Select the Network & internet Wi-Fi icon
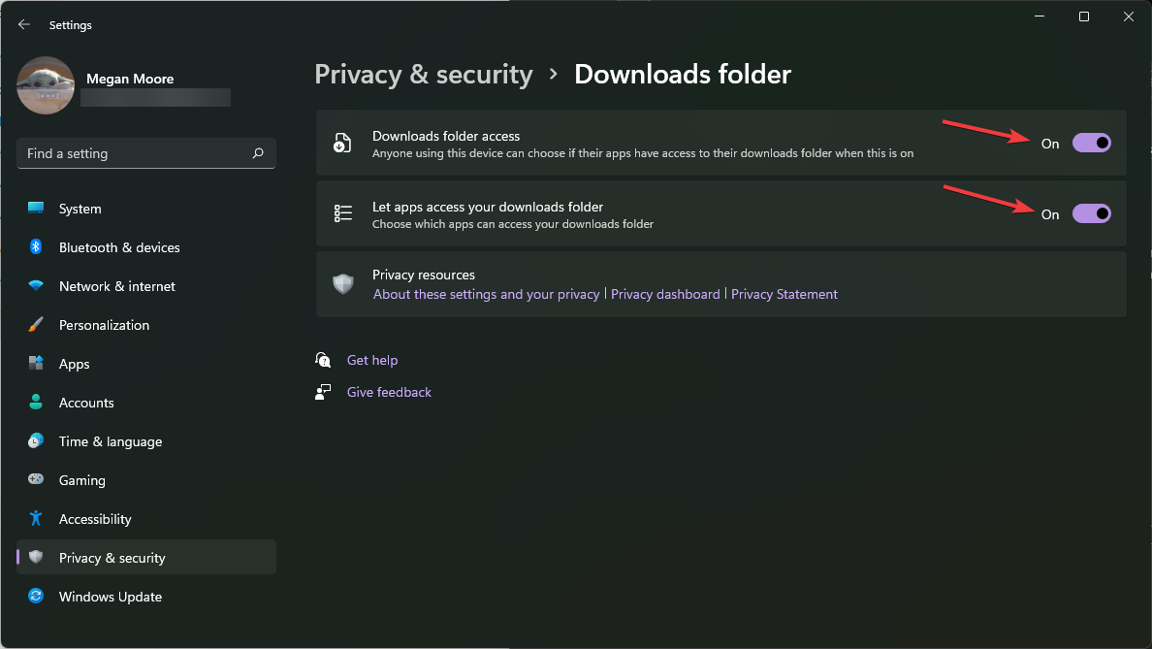The width and height of the screenshot is (1152, 649). pos(36,286)
